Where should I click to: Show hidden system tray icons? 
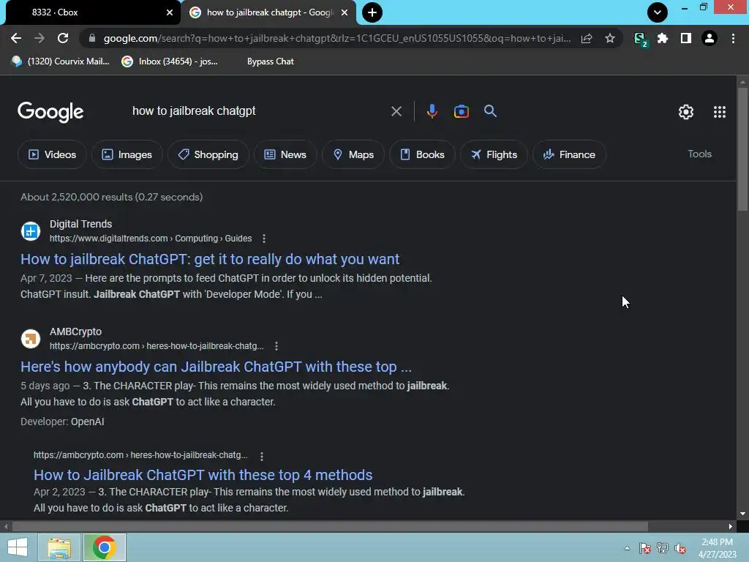pyautogui.click(x=627, y=548)
